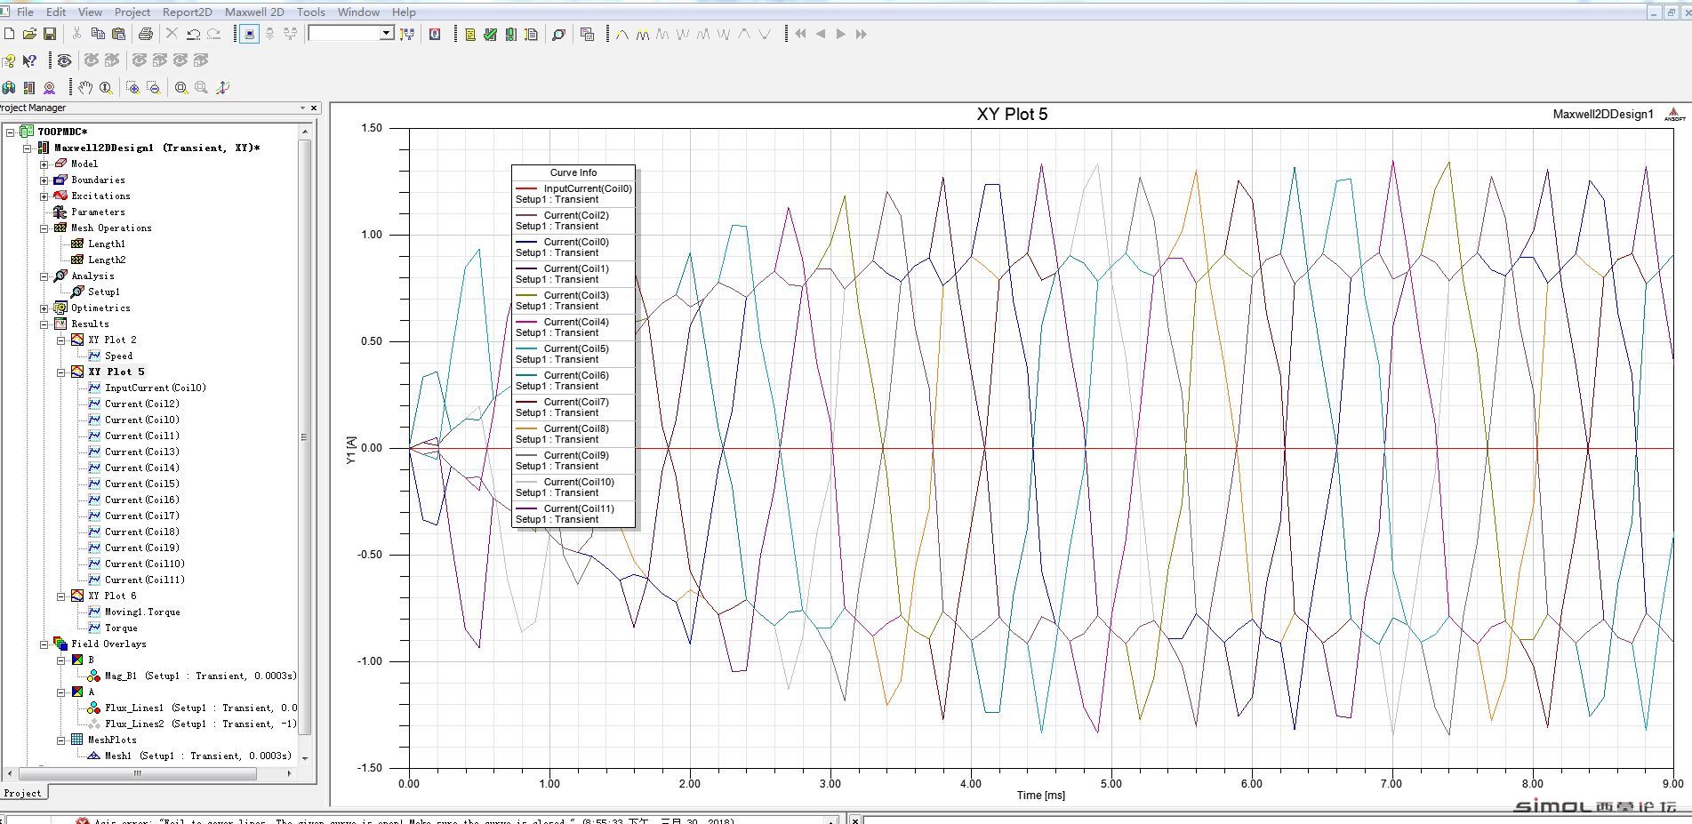
Task: Click the zoom in region icon
Action: pos(132,87)
